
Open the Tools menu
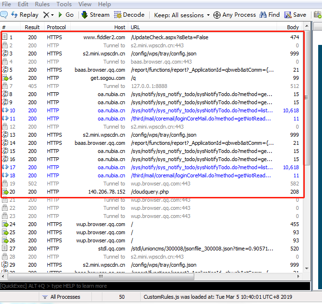click(x=64, y=4)
